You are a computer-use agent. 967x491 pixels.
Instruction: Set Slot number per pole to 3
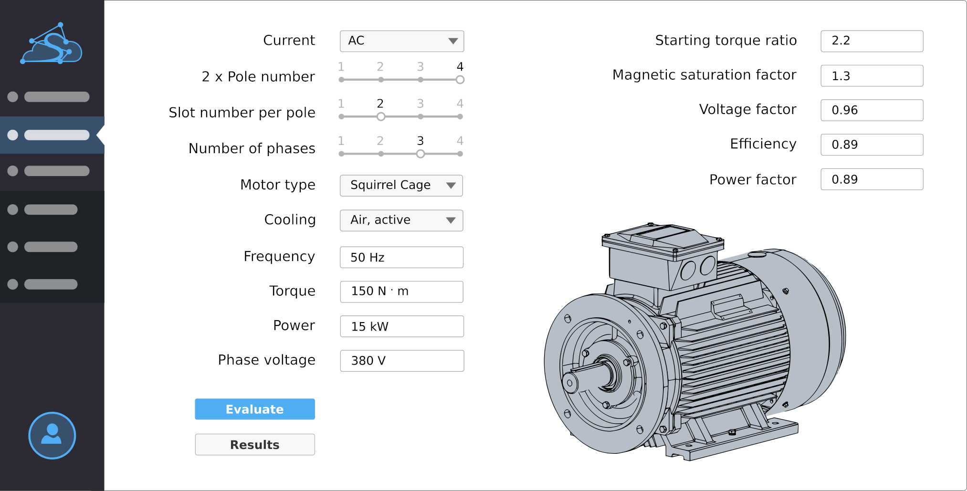tap(420, 116)
